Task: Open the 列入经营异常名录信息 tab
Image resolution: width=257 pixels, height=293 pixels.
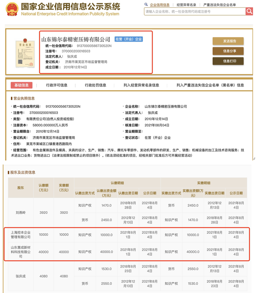Action: pyautogui.click(x=141, y=85)
